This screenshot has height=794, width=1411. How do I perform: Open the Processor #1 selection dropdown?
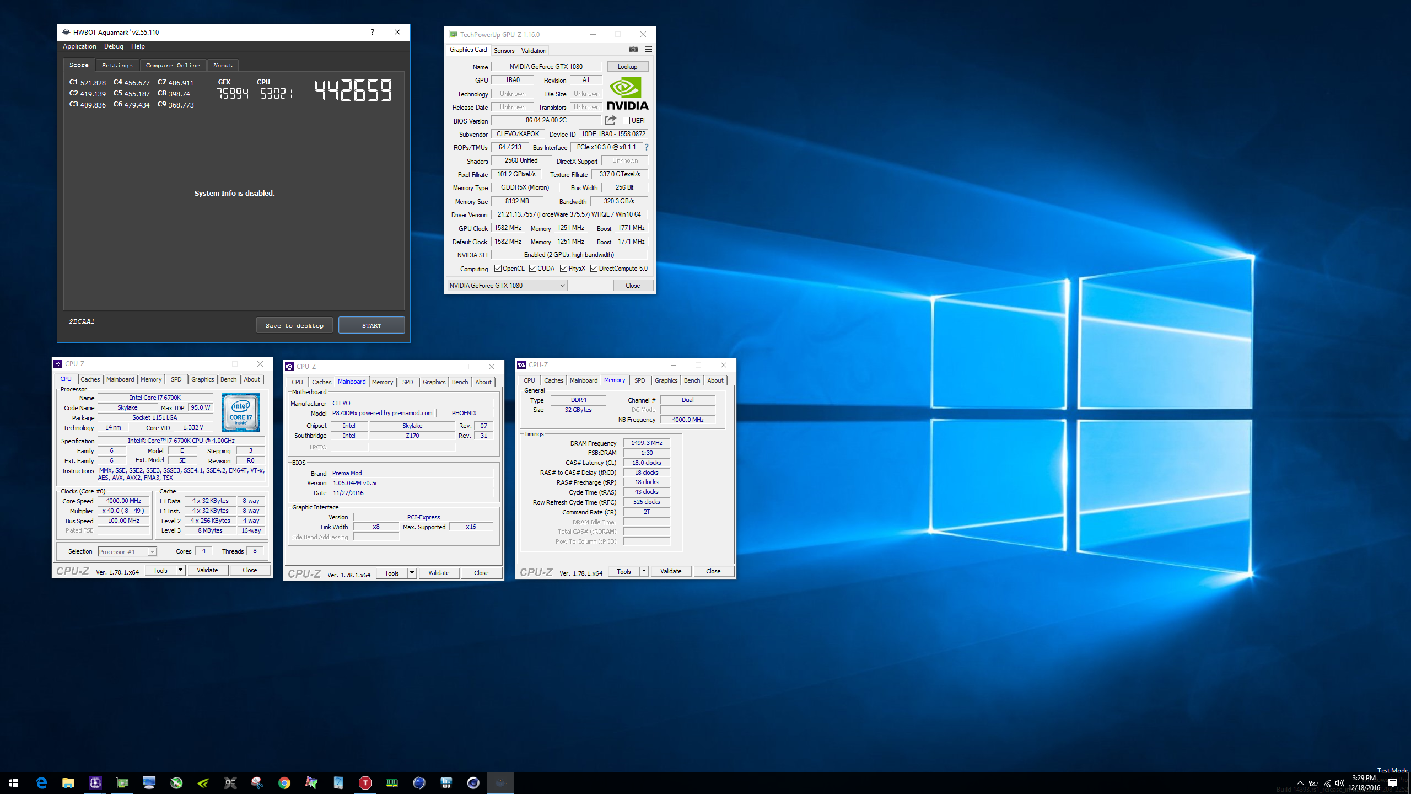coord(127,551)
